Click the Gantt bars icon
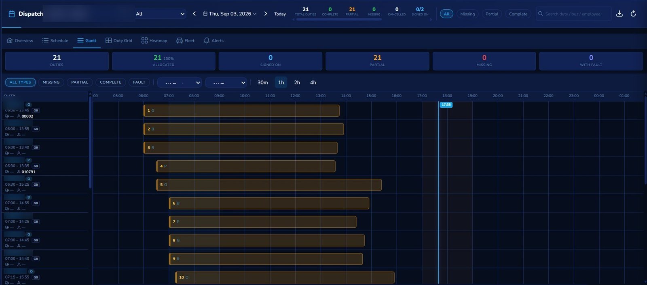Viewport: 647px width, 285px height. pos(80,40)
